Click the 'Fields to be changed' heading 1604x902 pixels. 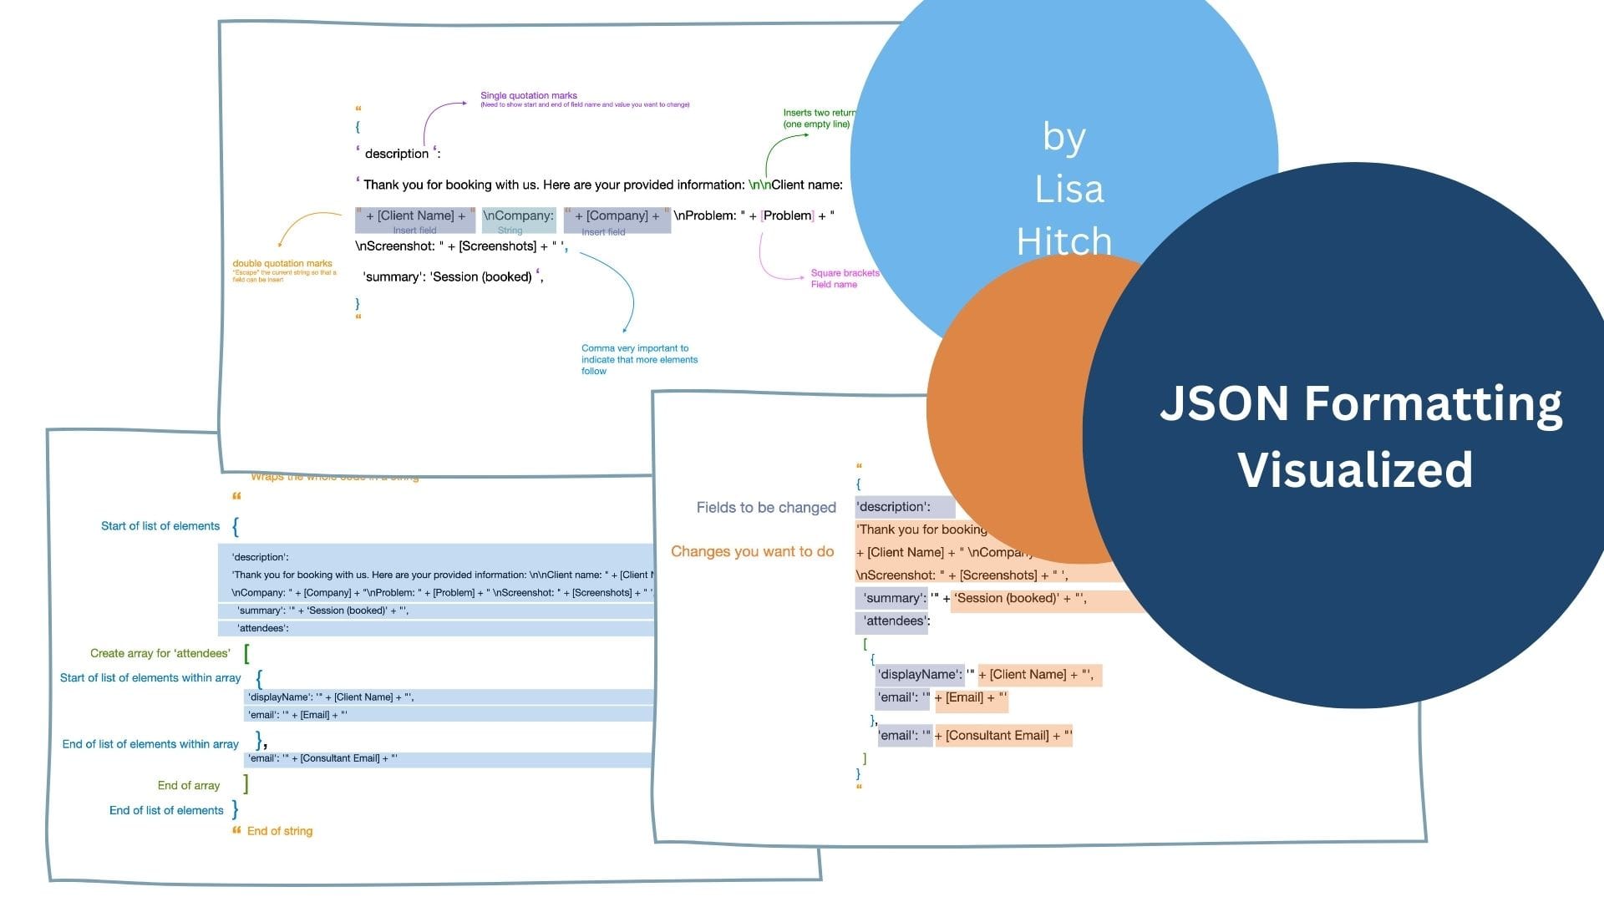tap(766, 508)
